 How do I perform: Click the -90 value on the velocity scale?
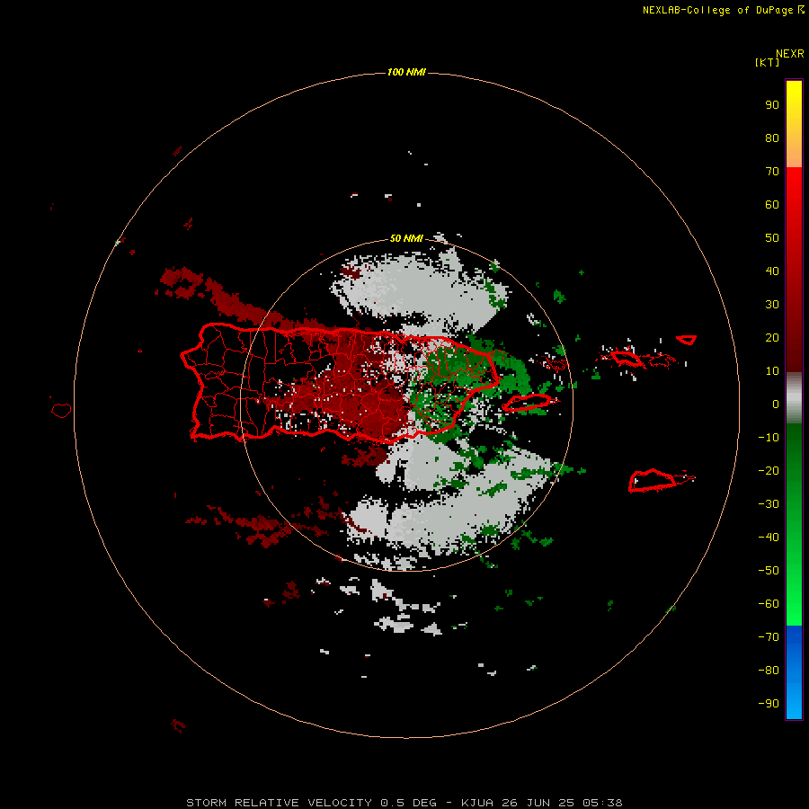pos(769,704)
